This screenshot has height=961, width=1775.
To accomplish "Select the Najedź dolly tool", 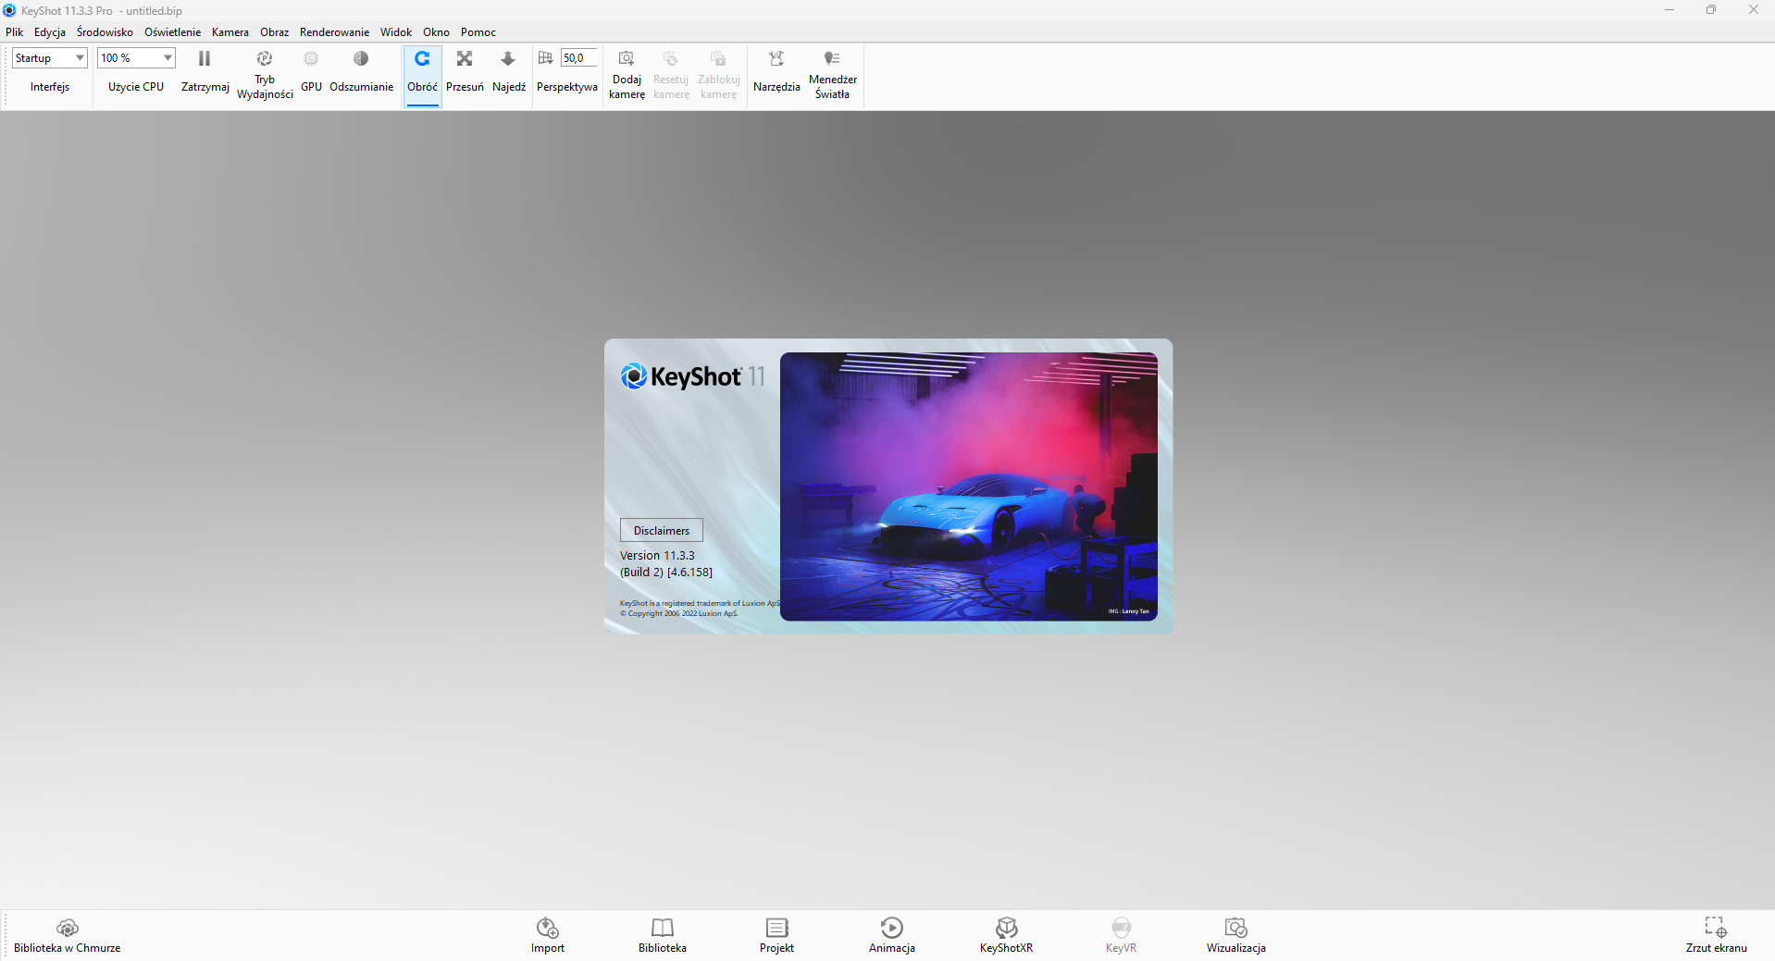I will tap(508, 59).
